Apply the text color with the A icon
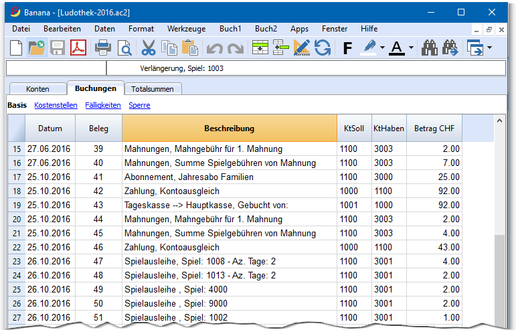This screenshot has height=336, width=516. pos(397,48)
